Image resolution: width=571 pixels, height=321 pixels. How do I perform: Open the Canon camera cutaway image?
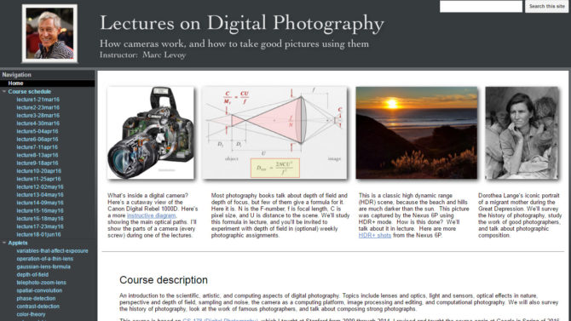click(150, 133)
